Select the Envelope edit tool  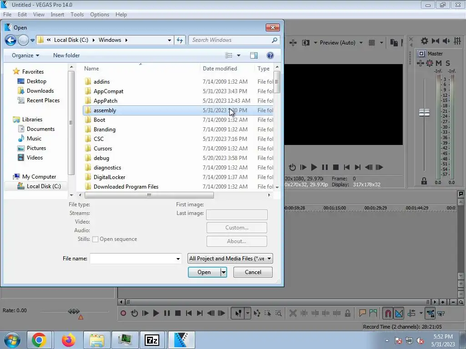tap(257, 313)
